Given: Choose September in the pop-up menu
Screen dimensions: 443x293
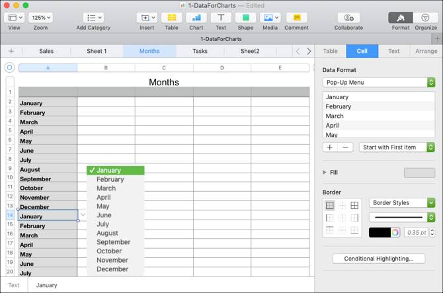Looking at the screenshot, I should click(115, 242).
